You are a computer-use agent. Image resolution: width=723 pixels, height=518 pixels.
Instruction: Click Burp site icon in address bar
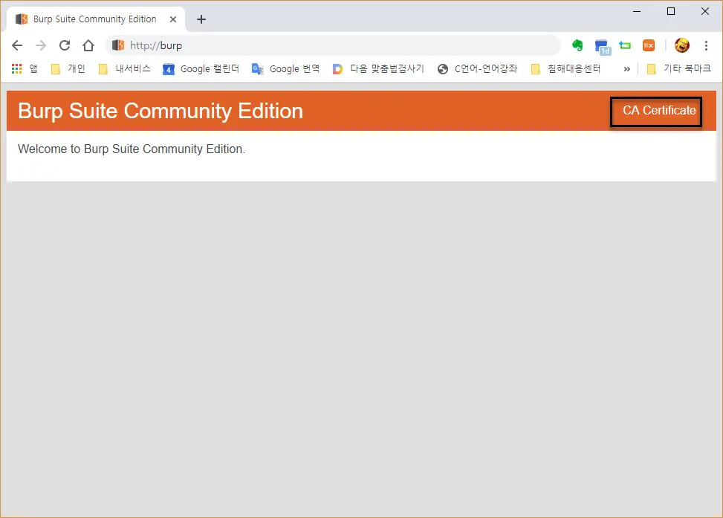click(118, 45)
